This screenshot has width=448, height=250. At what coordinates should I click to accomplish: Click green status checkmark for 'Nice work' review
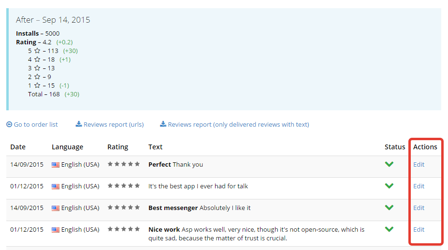coord(389,229)
